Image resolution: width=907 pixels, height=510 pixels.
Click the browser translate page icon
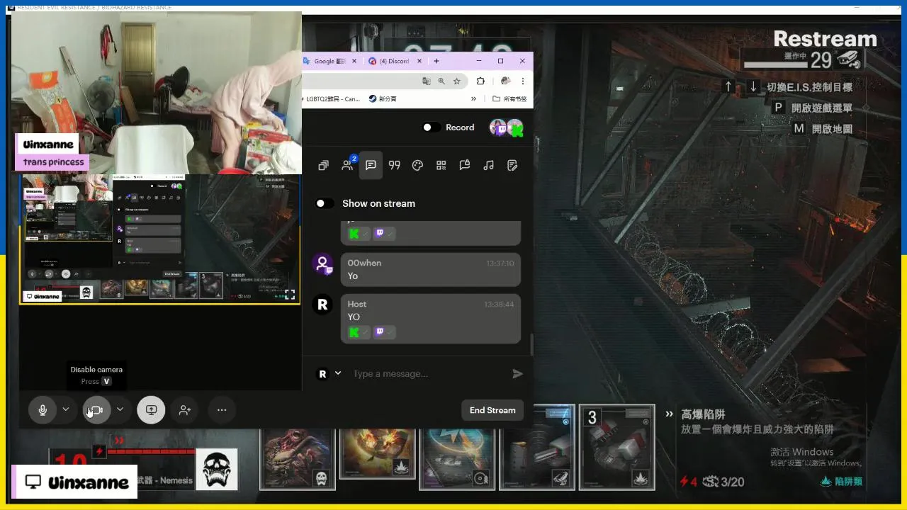426,81
